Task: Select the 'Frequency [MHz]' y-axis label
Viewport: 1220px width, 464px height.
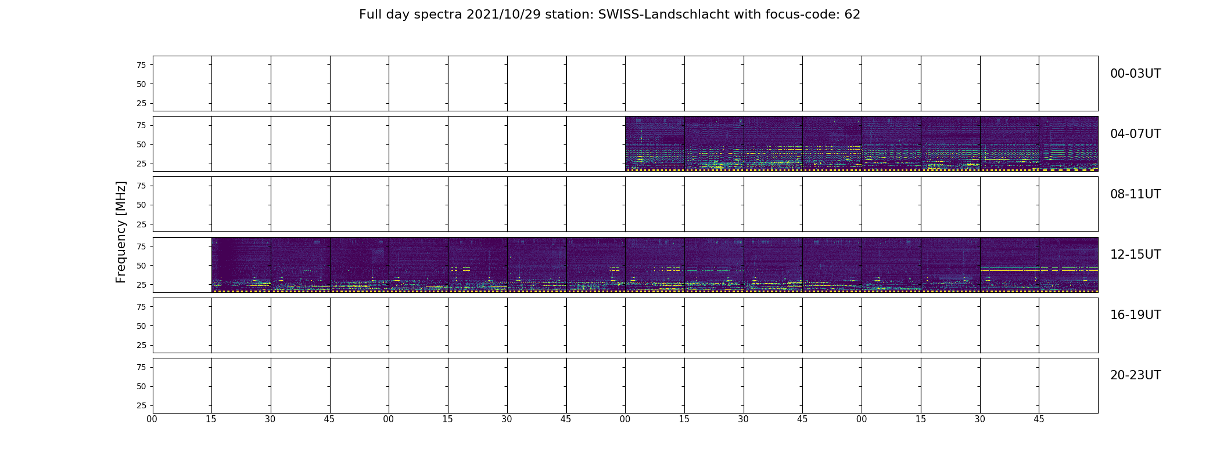Action: coord(121,233)
